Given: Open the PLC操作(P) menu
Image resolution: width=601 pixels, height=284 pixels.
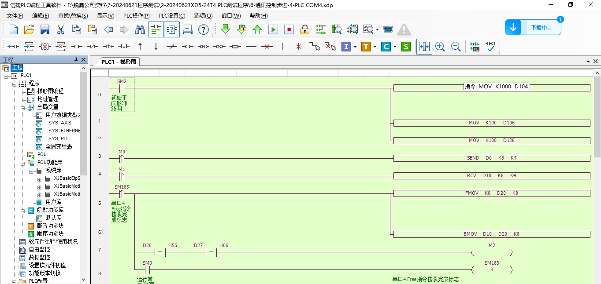Looking at the screenshot, I should pos(136,16).
